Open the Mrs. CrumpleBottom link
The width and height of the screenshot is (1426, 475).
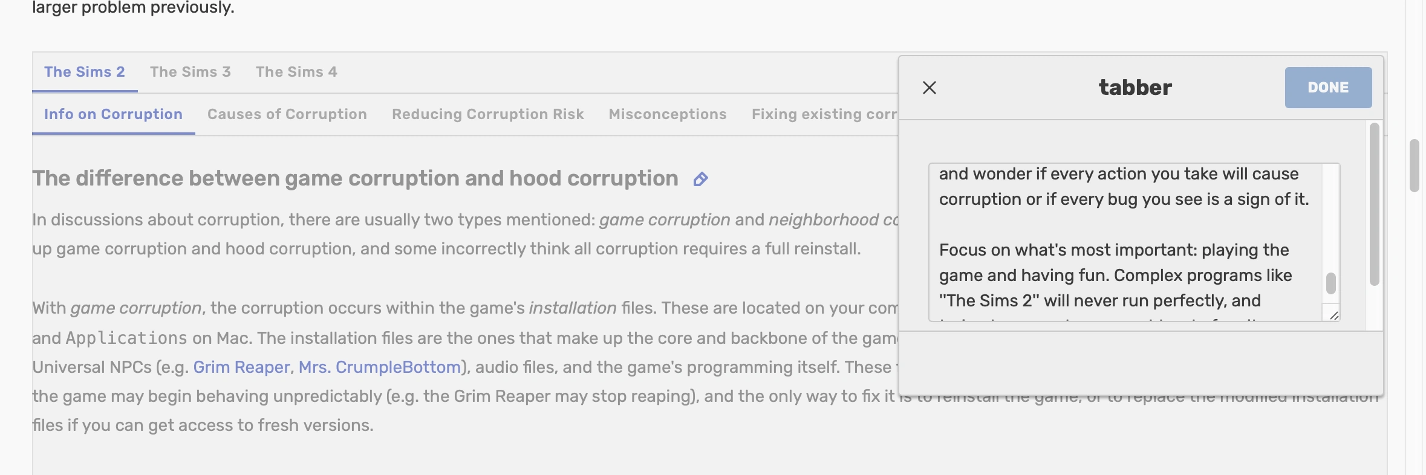tap(380, 367)
